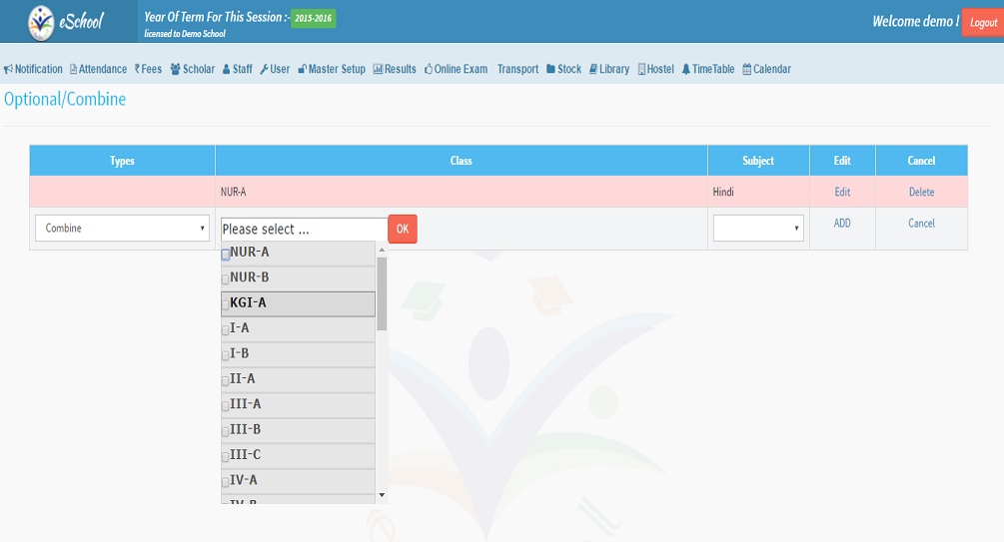The width and height of the screenshot is (1004, 542).
Task: Click the Notification megaphone icon
Action: pyautogui.click(x=8, y=70)
